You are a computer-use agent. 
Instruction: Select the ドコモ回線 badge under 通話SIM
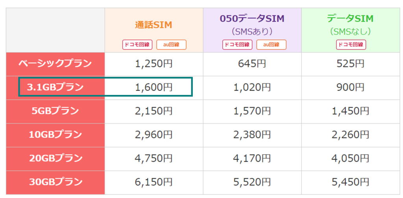(137, 45)
